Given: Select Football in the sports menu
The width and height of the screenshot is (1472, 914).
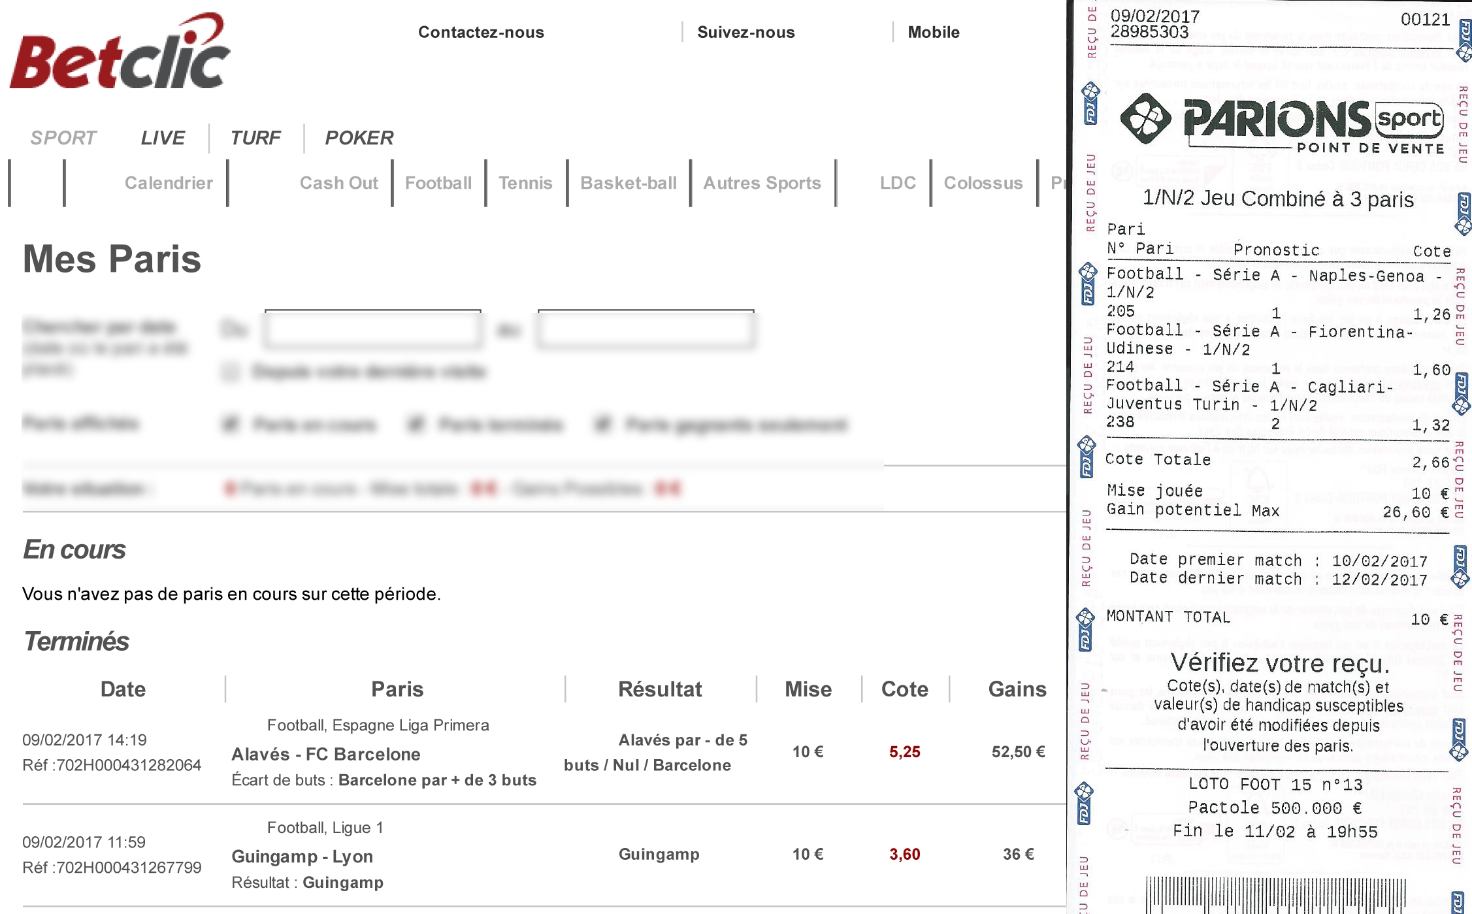Looking at the screenshot, I should tap(438, 183).
